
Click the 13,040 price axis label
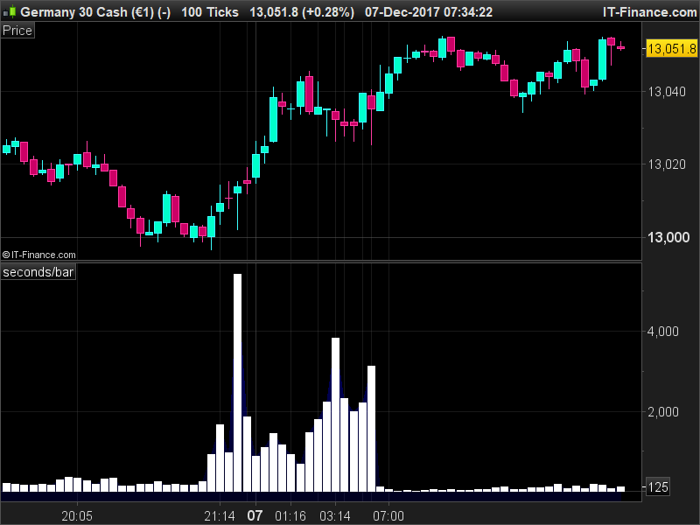(667, 92)
